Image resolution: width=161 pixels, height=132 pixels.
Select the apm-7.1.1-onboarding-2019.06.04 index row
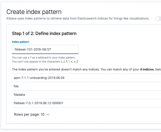coord(86,78)
